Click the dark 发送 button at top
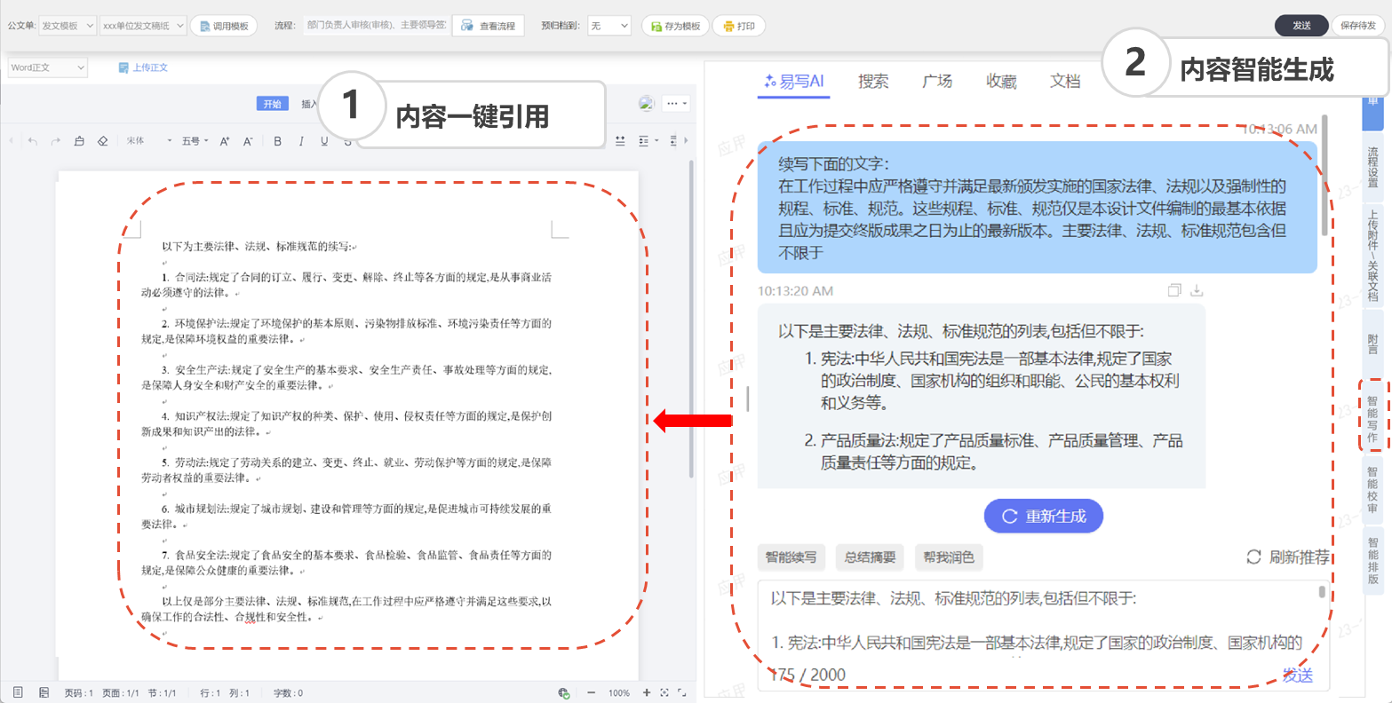 pos(1301,26)
